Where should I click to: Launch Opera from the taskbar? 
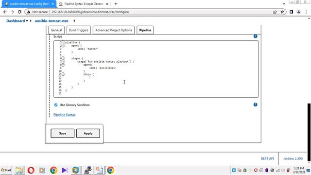point(31,170)
